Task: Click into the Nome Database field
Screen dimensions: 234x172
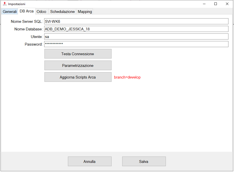Action: 136,29
